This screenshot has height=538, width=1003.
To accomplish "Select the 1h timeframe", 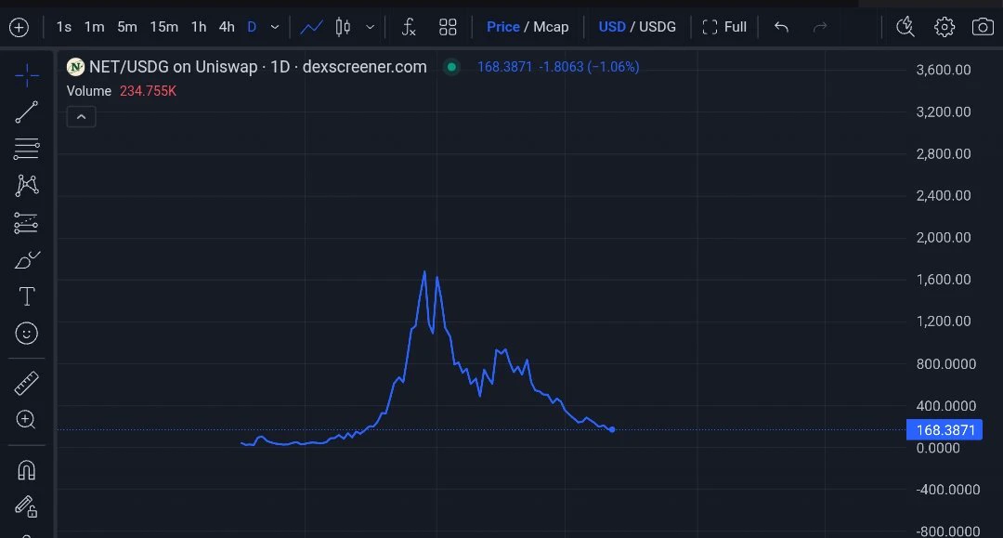I will point(199,27).
